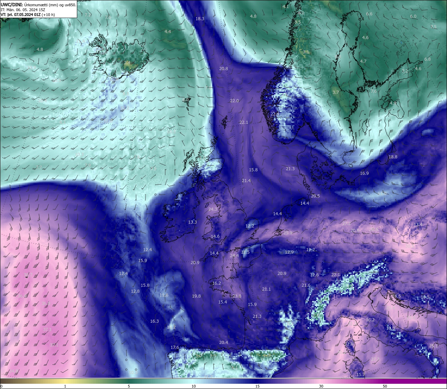Click the 30 tick on the color scale
The image size is (447, 389).
321,386
